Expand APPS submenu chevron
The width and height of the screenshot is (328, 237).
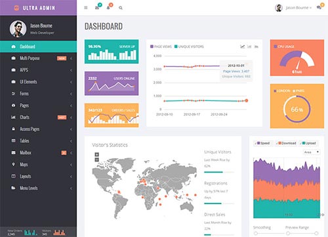click(x=71, y=70)
